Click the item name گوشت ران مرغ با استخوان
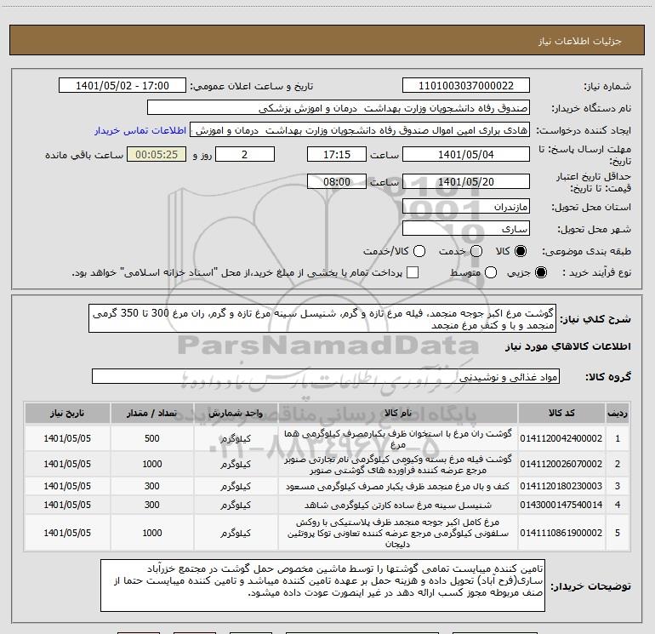655x634 pixels. click(x=398, y=439)
